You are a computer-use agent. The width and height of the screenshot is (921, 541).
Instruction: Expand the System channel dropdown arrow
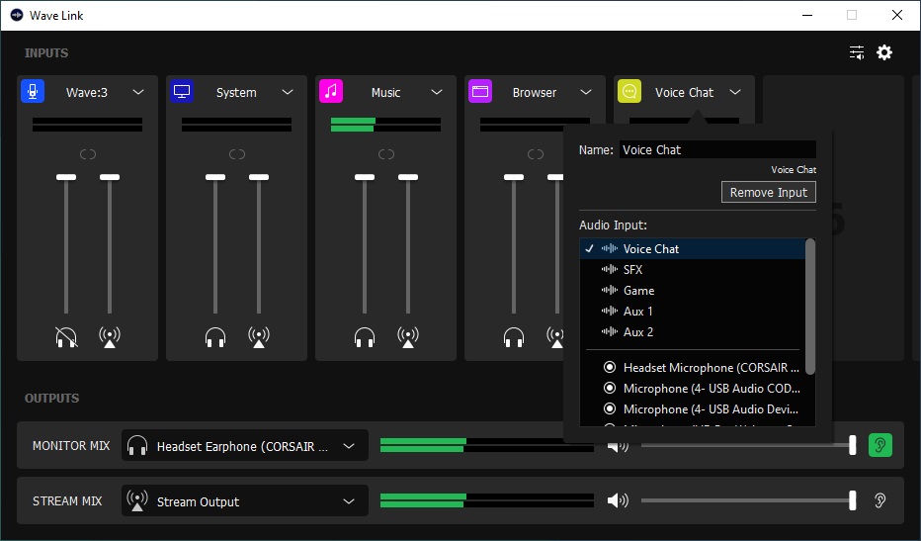coord(288,92)
